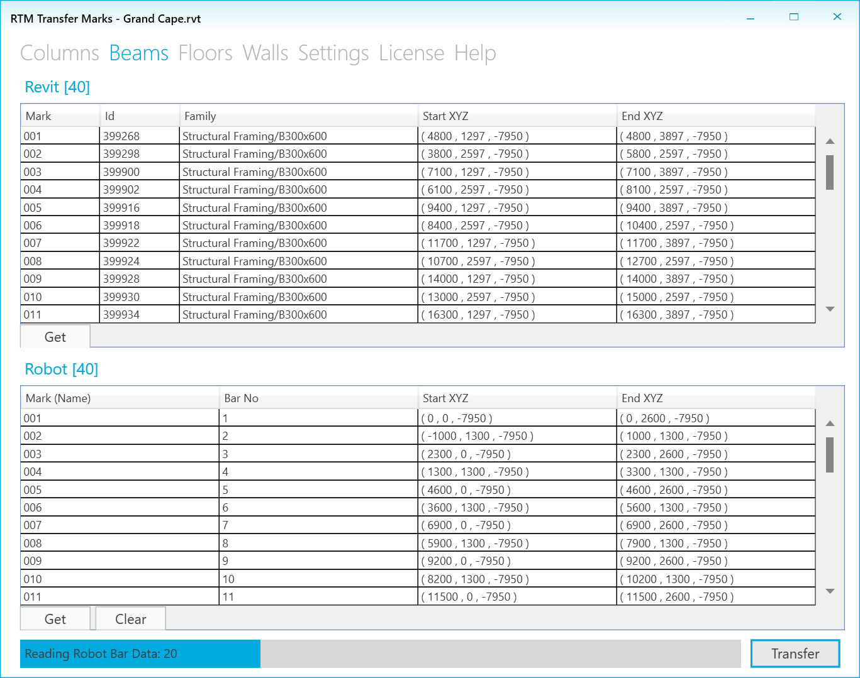This screenshot has height=678, width=860.
Task: Sort Revit table by Family header
Action: (x=299, y=116)
